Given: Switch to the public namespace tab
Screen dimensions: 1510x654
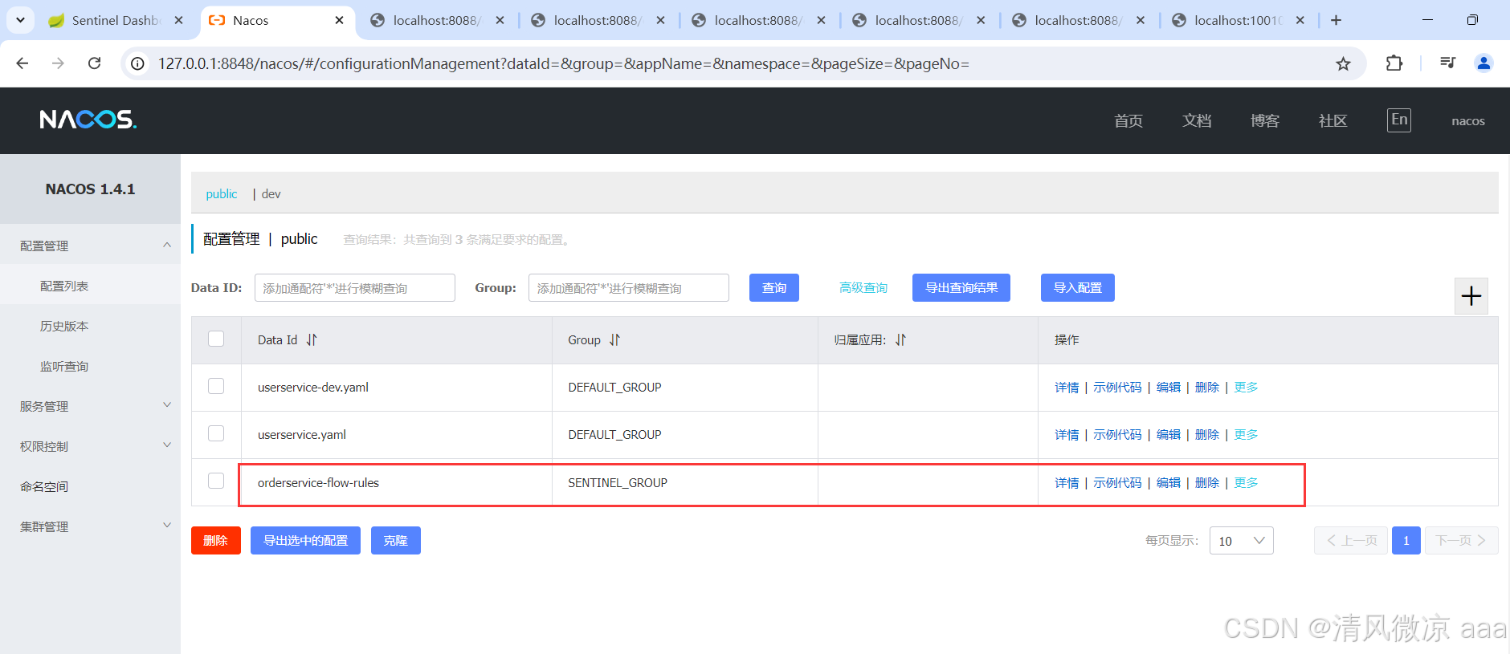Looking at the screenshot, I should (x=222, y=194).
